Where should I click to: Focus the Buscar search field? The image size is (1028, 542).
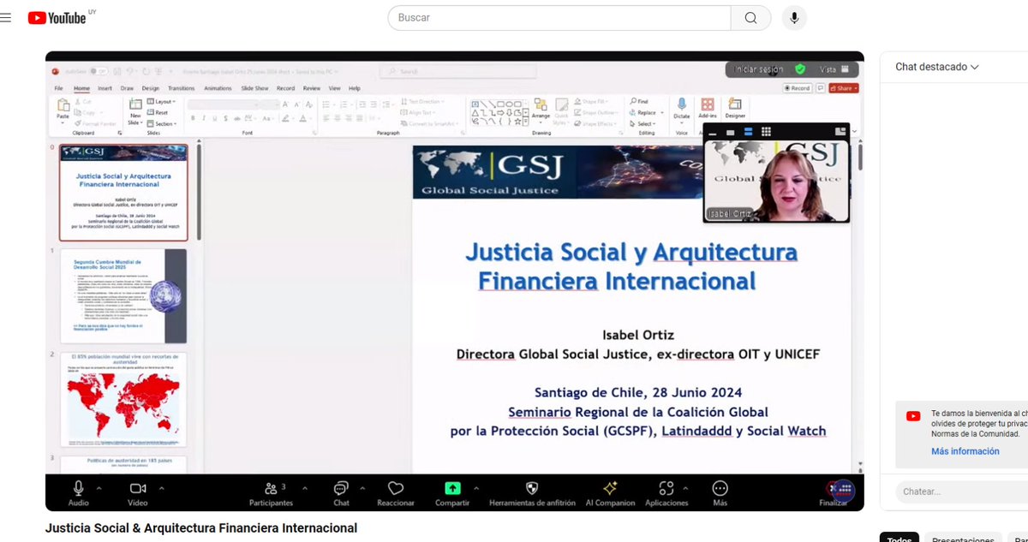click(559, 18)
